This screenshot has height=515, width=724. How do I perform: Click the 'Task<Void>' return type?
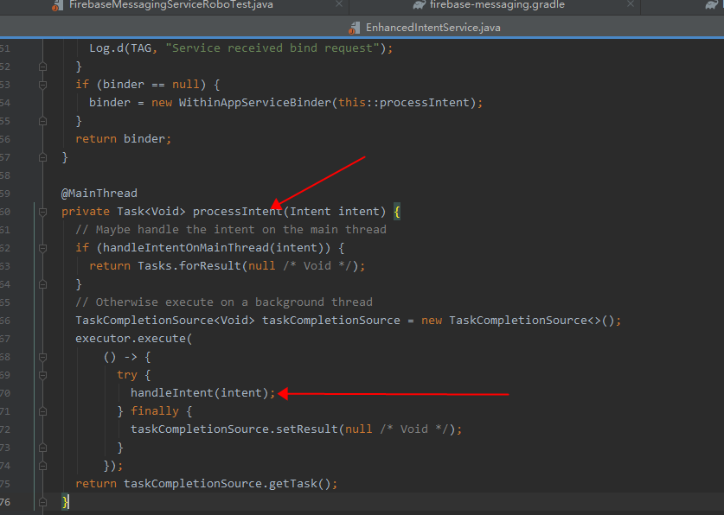[151, 211]
